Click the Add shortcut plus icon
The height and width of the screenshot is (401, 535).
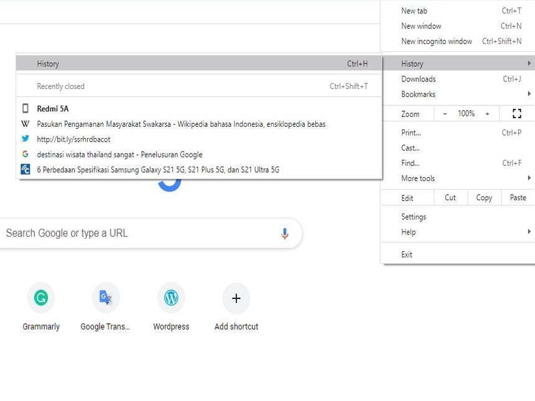pyautogui.click(x=236, y=297)
